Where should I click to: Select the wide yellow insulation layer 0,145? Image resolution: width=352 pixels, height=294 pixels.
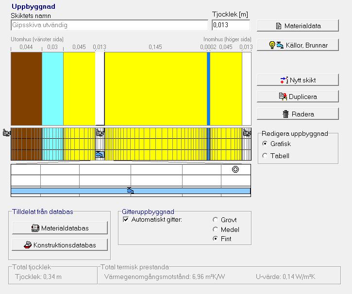(156, 89)
